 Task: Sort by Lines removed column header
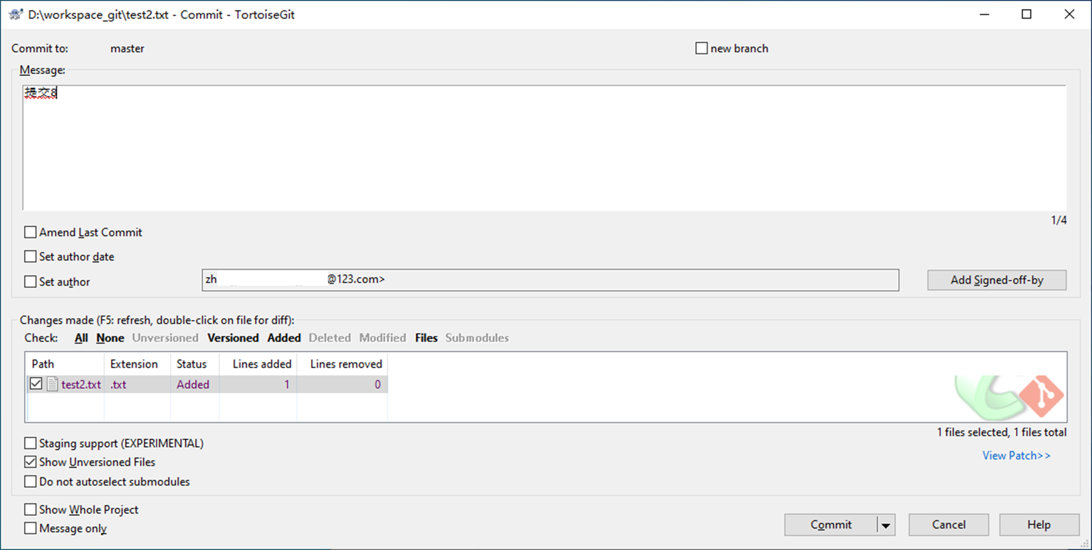click(x=342, y=364)
